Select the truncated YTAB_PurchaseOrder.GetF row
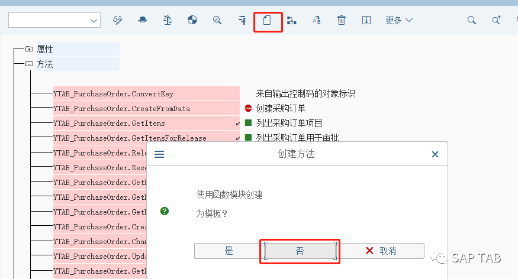Image resolution: width=518 pixels, height=279 pixels. coord(100,212)
